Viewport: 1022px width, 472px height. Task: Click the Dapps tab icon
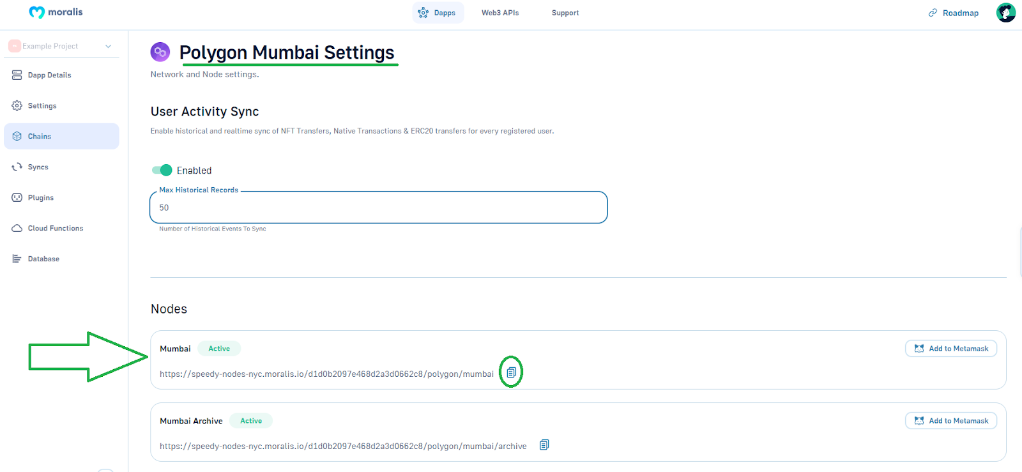click(x=423, y=13)
